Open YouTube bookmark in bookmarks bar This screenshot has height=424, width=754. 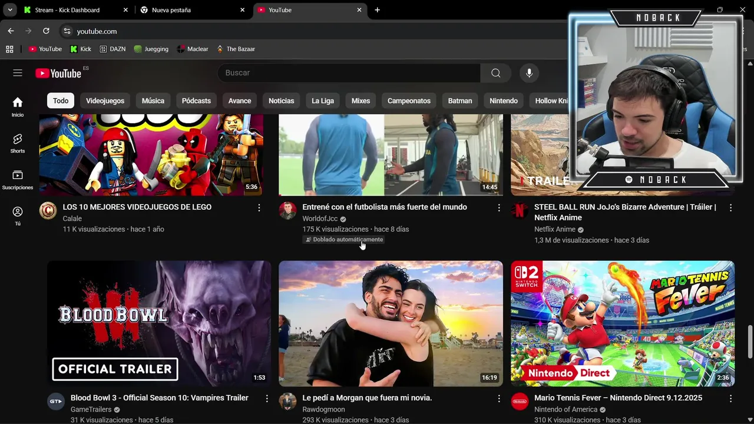(45, 49)
